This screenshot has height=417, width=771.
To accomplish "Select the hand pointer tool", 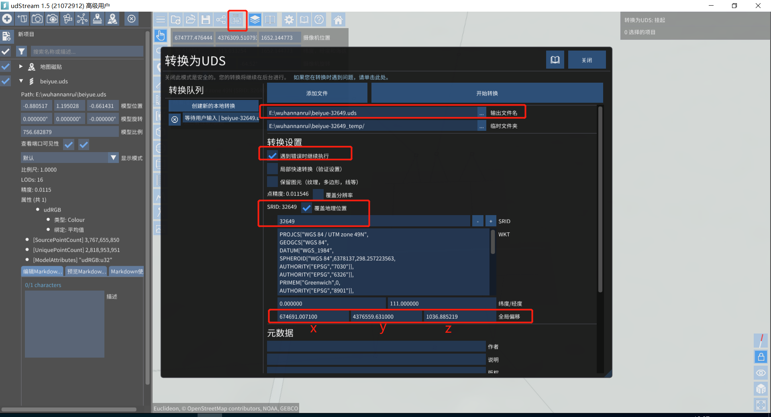I will coord(161,36).
